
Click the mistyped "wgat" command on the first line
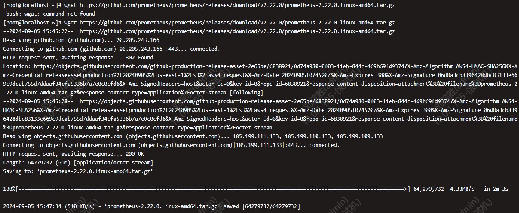click(67, 5)
